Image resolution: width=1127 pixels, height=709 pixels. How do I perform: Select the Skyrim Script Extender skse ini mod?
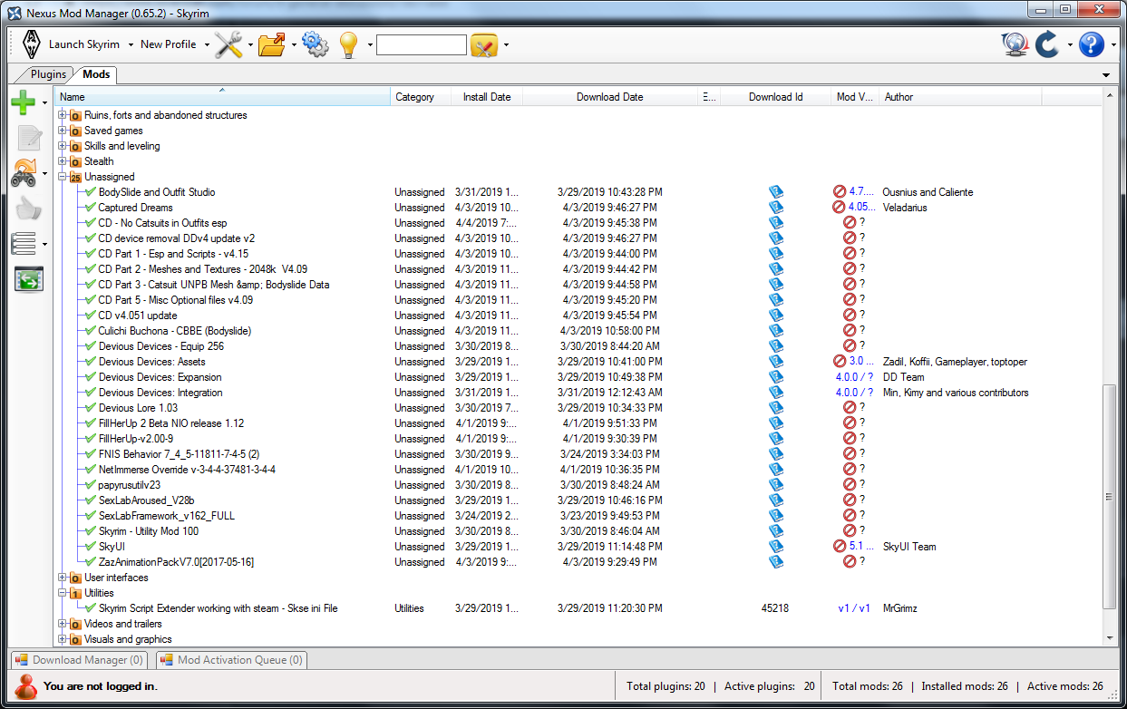point(218,608)
